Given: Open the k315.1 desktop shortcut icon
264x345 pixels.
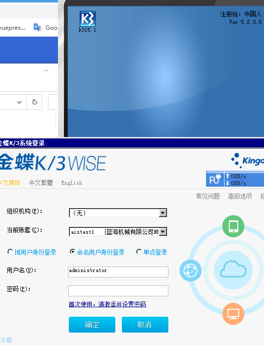Looking at the screenshot, I should (x=87, y=19).
